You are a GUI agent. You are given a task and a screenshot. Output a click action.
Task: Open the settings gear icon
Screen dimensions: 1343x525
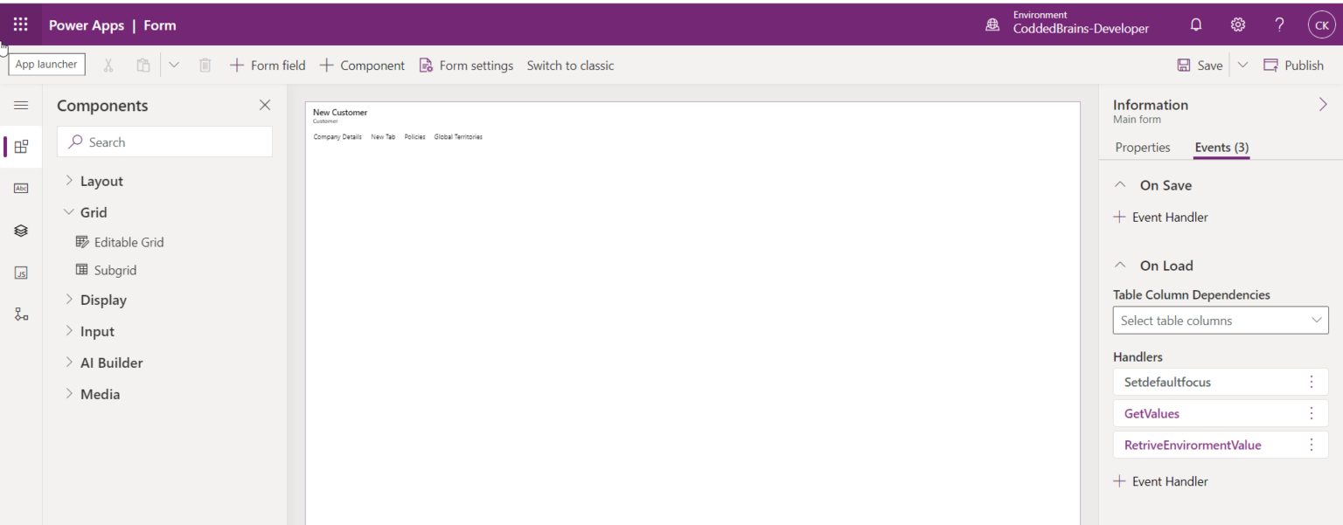tap(1237, 24)
